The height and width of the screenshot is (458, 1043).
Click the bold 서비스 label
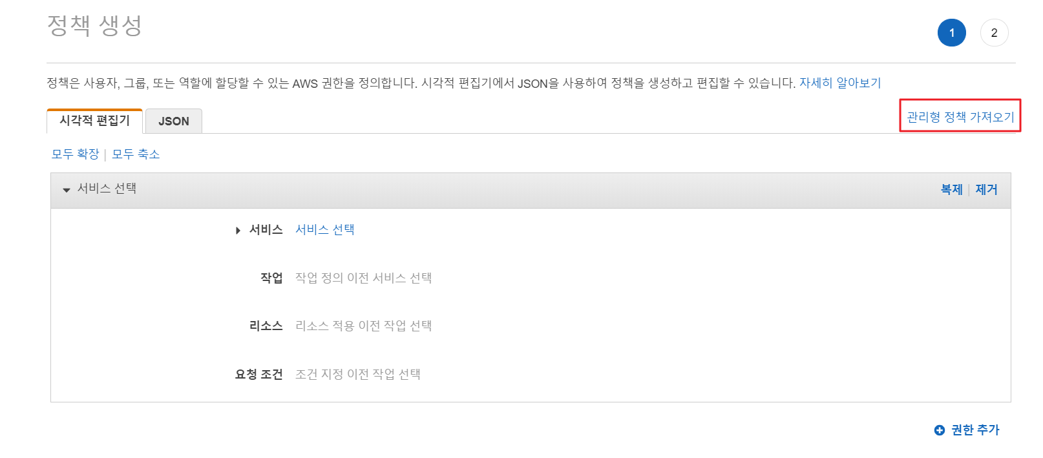click(x=266, y=230)
